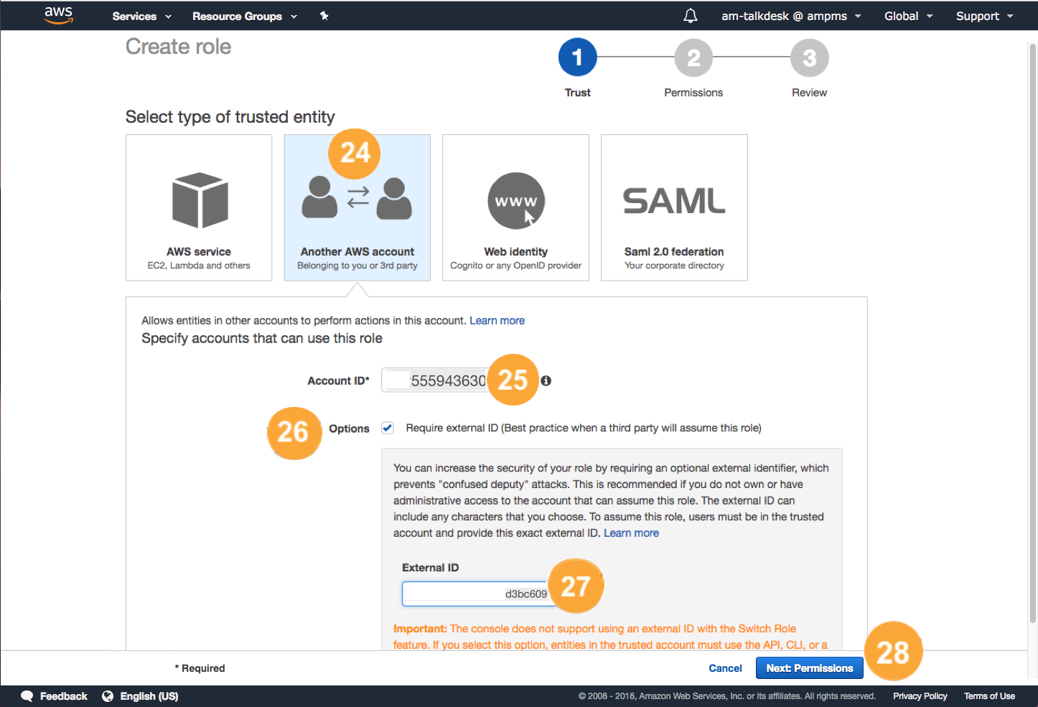Open Learn more link about external ID
Screen dimensions: 1038x707
coord(631,533)
